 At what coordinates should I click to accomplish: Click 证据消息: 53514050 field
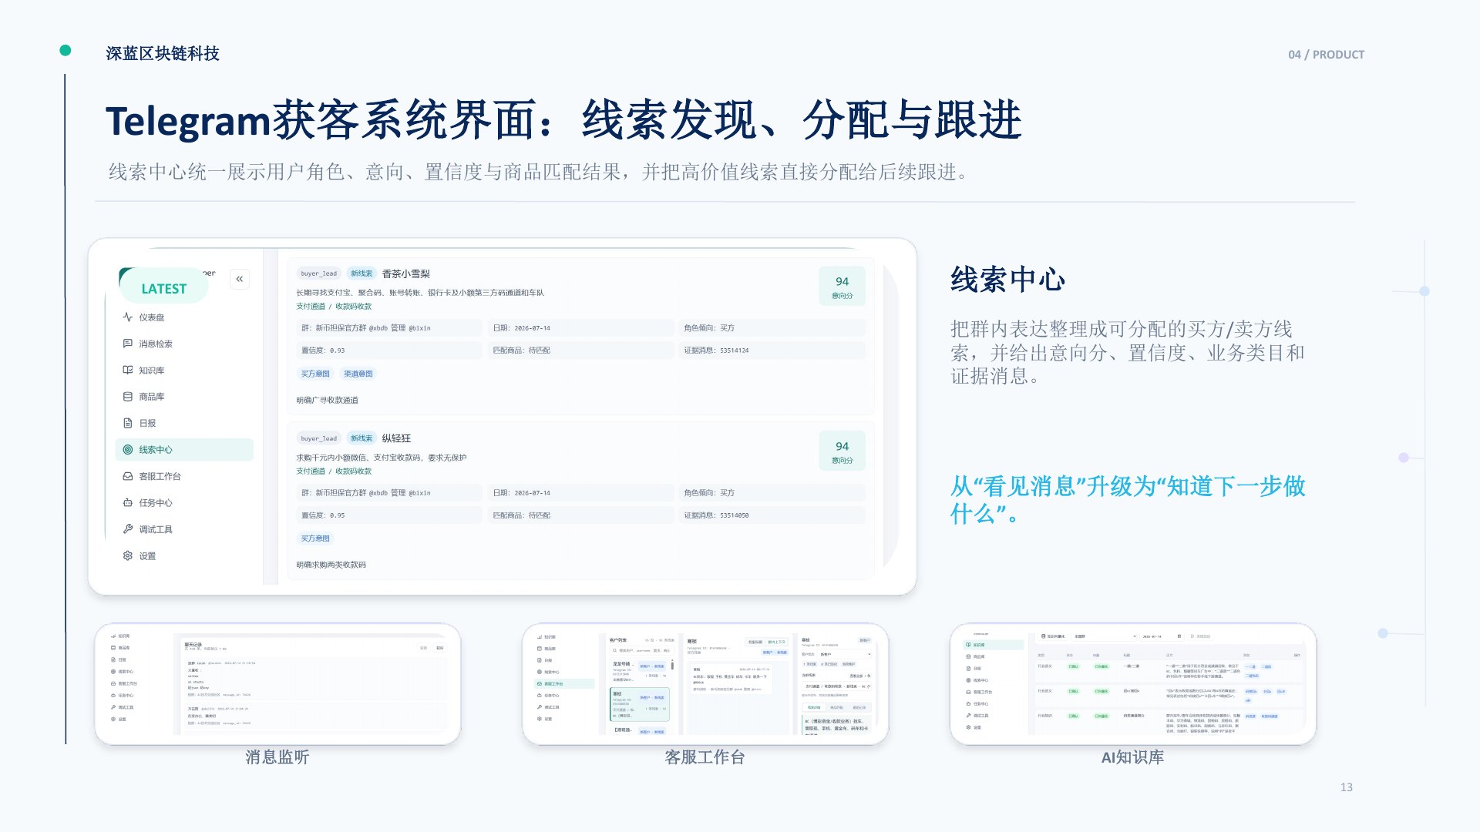coord(772,515)
